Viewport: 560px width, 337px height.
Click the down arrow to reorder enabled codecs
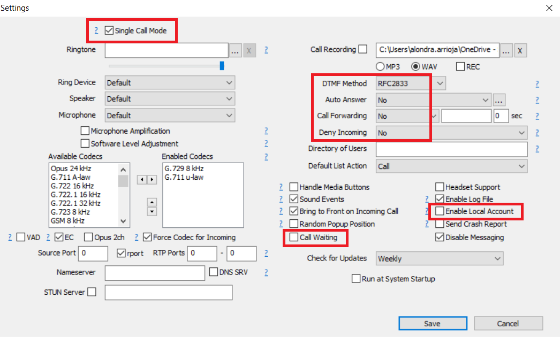point(152,211)
